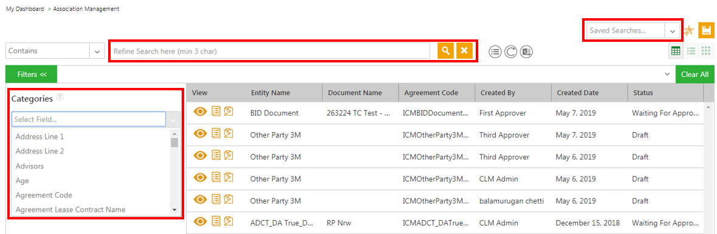Viewport: 717px width, 234px height.
Task: Switch to tile view icon
Action: point(705,51)
